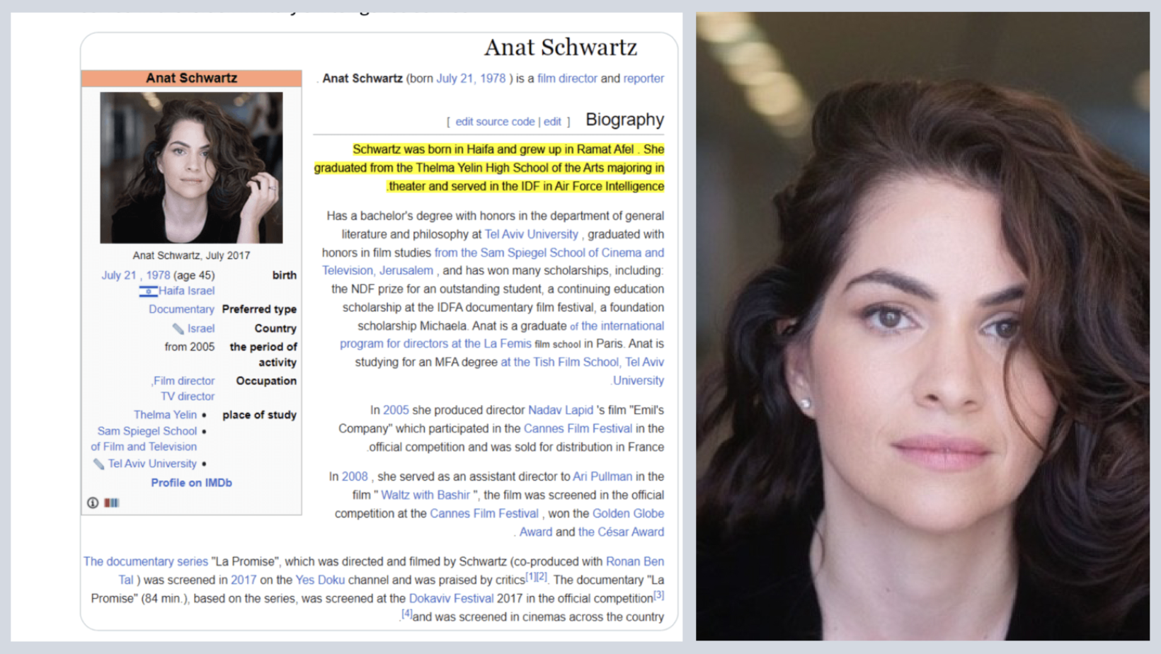Click the '2008' year link
Screen dimensions: 1161x654
[x=355, y=477]
